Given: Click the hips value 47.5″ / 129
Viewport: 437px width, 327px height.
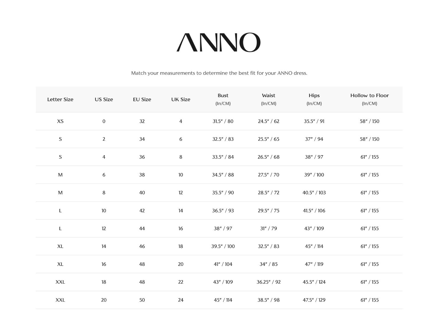Looking at the screenshot, I should (x=314, y=300).
